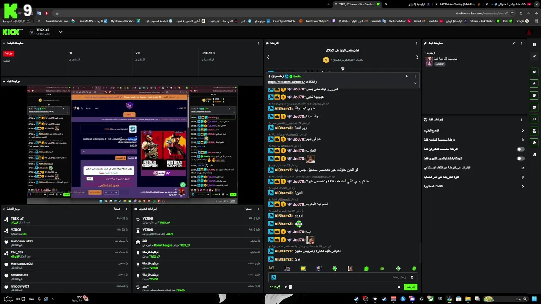Screen dimensions: 541x304
Task: Open the pinned message kebab menu
Action: tap(415, 76)
